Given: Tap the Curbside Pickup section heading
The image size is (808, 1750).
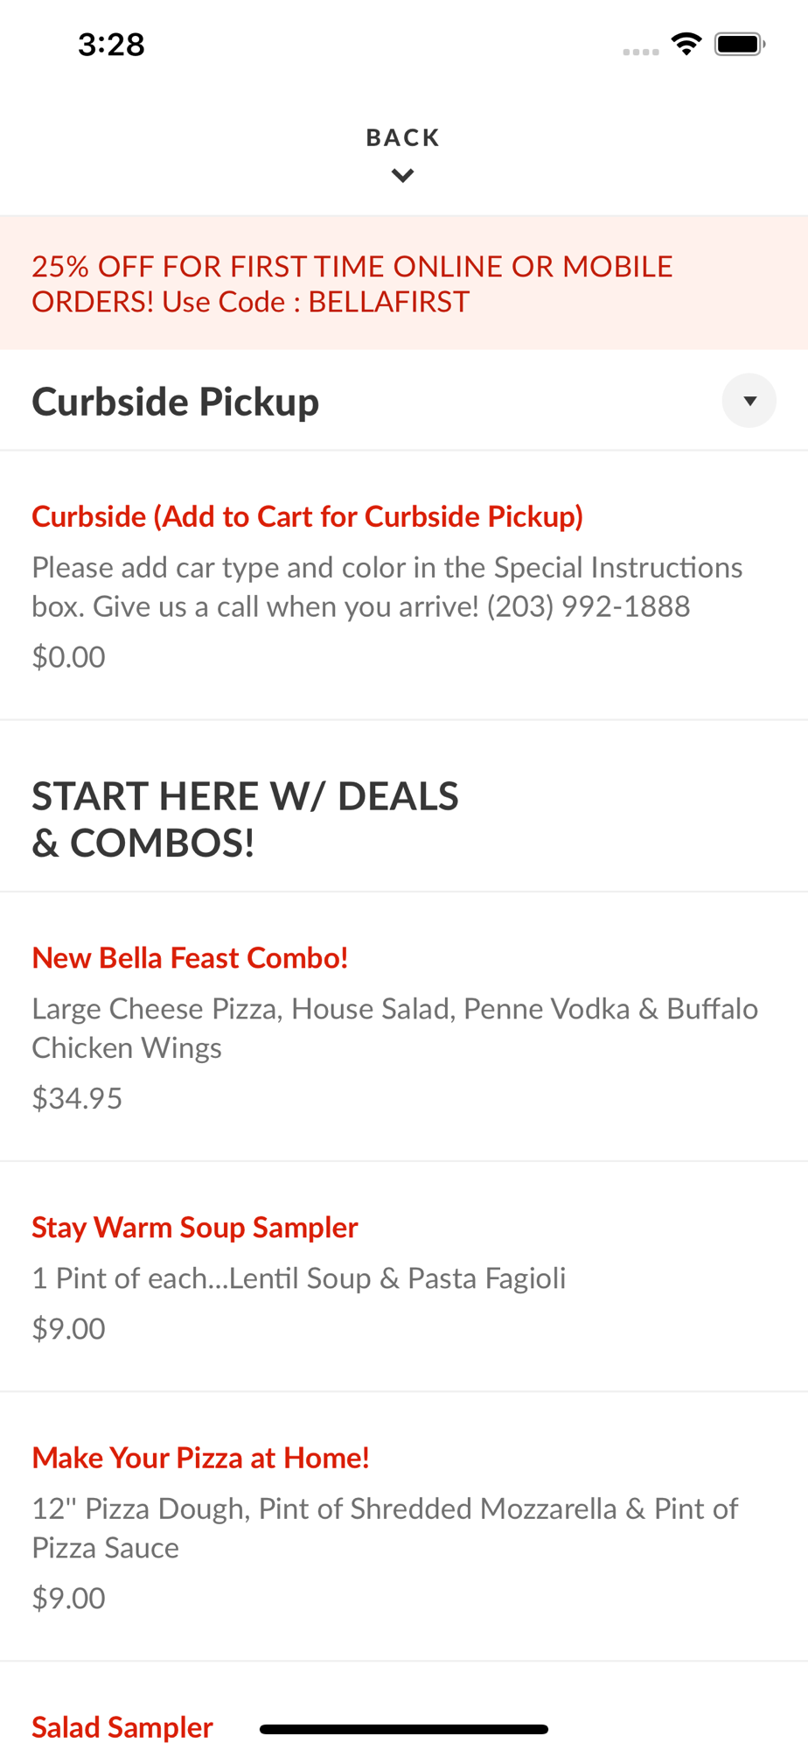Looking at the screenshot, I should tap(176, 402).
